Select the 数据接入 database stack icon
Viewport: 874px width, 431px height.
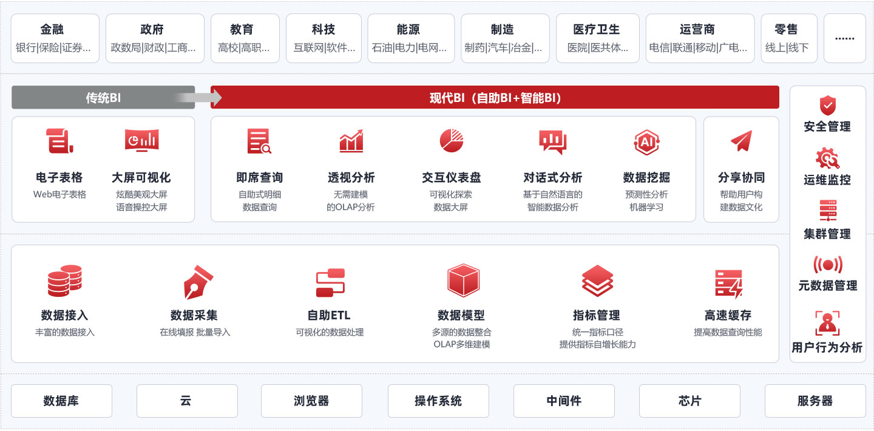[x=65, y=280]
